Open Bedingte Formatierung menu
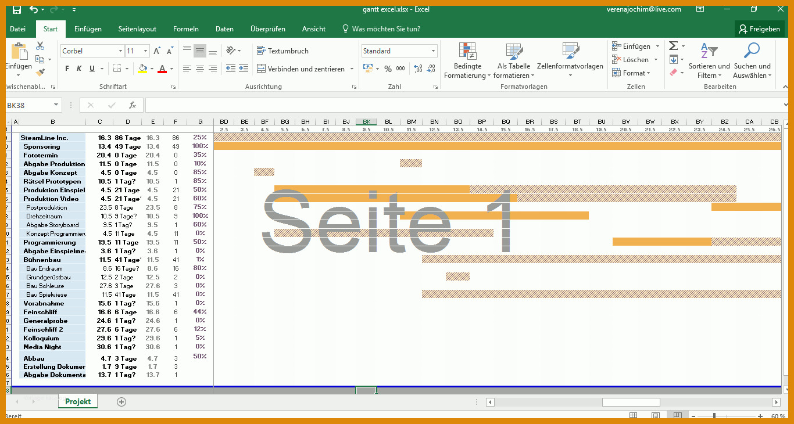Image resolution: width=794 pixels, height=424 pixels. click(x=468, y=61)
